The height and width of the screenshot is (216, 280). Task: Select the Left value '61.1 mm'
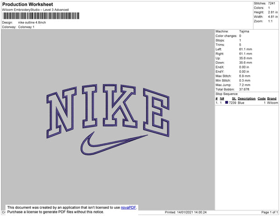245,49
